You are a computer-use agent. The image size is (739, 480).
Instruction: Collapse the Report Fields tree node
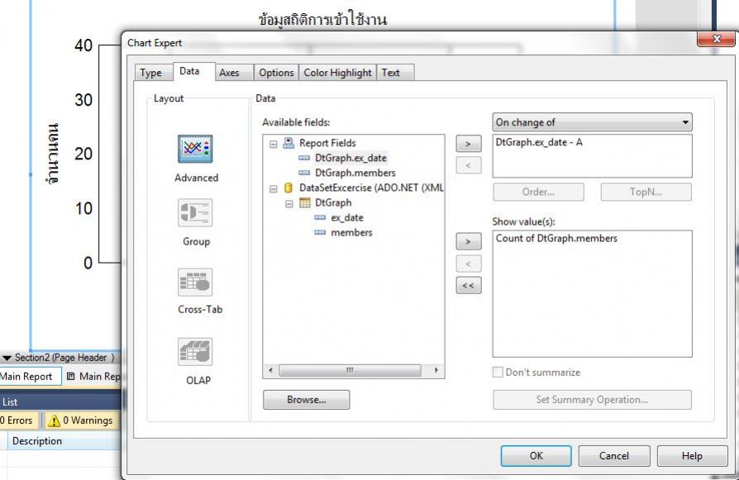coord(274,144)
